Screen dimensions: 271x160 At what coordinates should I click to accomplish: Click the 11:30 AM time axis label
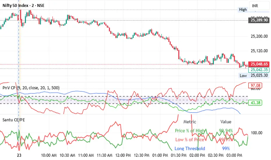(x=104, y=155)
